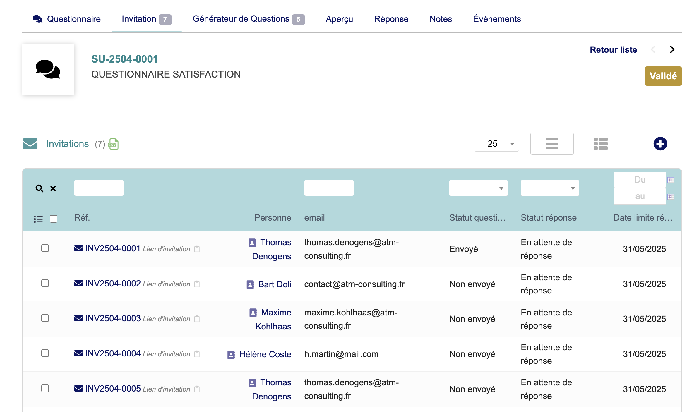Click the plus icon to add invitation
This screenshot has width=699, height=412.
(x=660, y=144)
